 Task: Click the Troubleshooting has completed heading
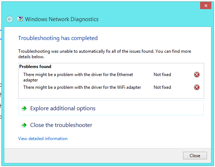coord(58,38)
